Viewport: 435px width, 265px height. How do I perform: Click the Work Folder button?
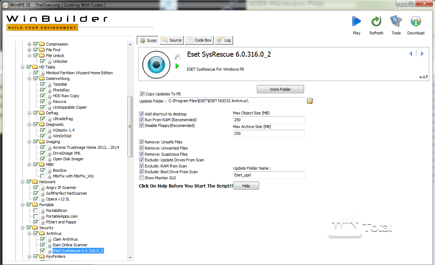click(x=280, y=89)
